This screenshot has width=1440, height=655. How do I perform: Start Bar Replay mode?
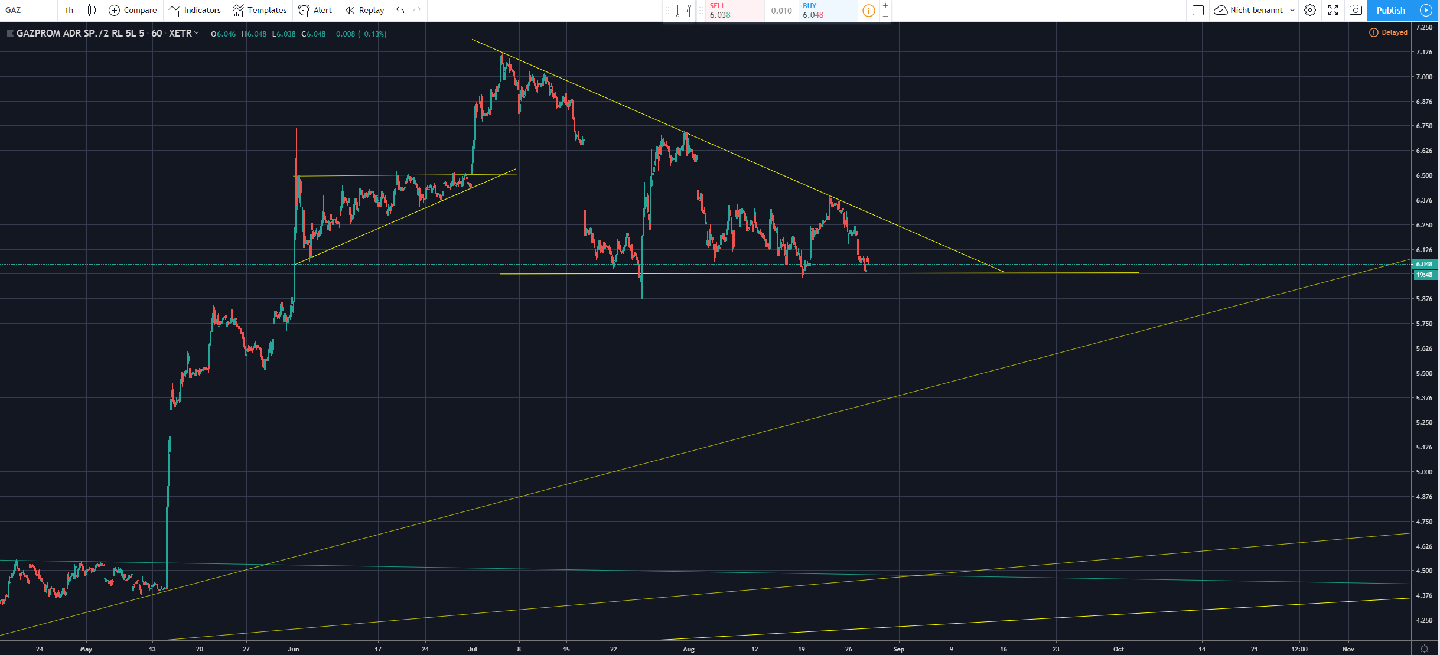pyautogui.click(x=365, y=10)
